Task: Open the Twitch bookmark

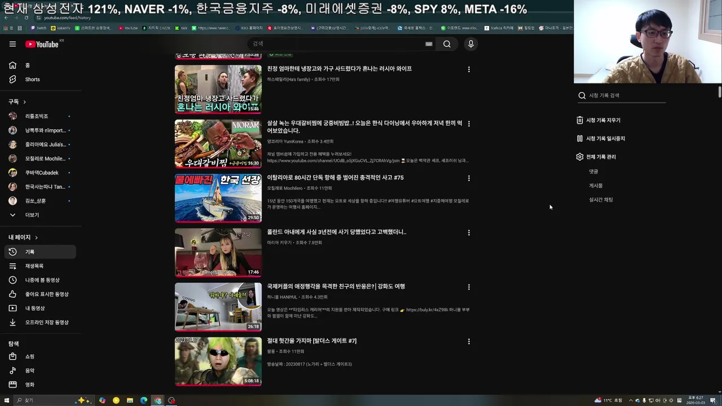Action: coord(39,28)
